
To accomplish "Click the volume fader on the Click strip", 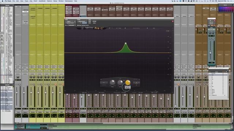I will click(17, 92).
